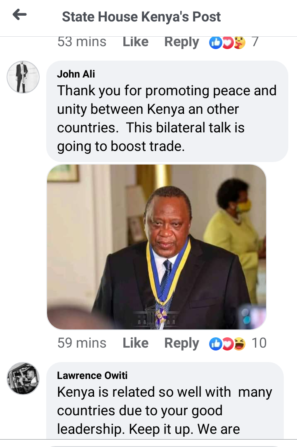Click the John Ali username link
Image resolution: width=297 pixels, height=447 pixels.
76,74
